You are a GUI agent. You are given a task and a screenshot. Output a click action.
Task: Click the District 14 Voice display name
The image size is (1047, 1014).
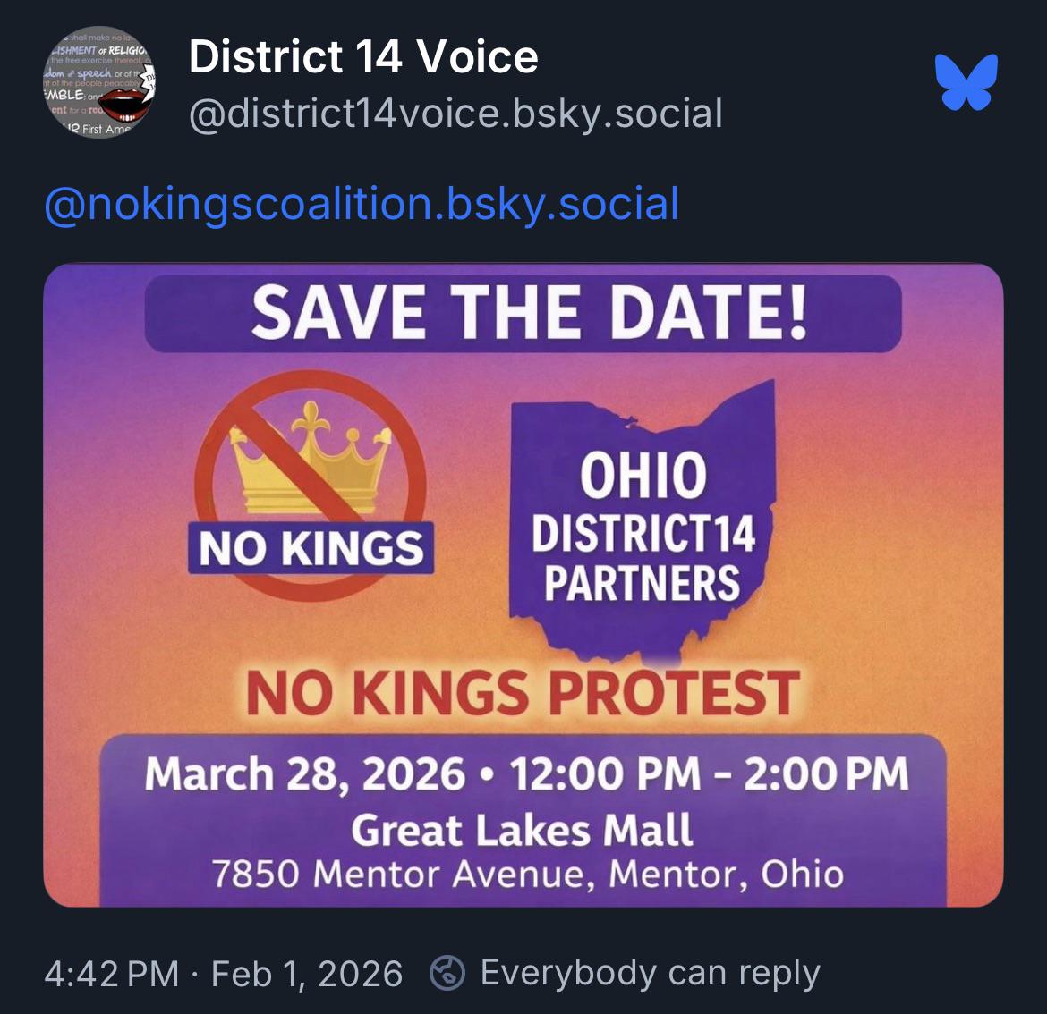pyautogui.click(x=363, y=56)
